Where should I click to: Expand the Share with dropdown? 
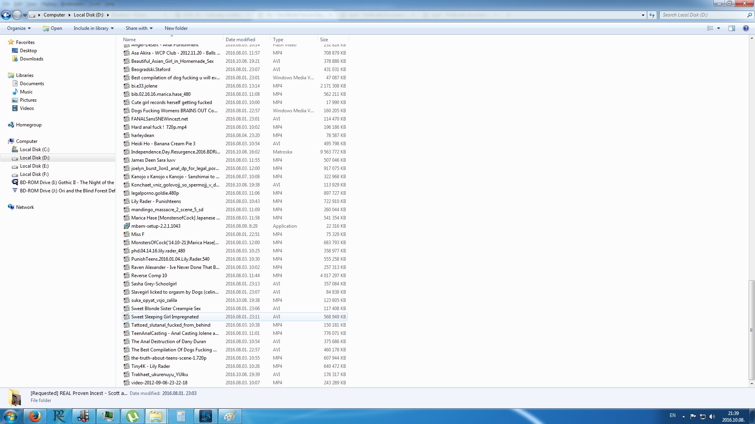coord(139,28)
